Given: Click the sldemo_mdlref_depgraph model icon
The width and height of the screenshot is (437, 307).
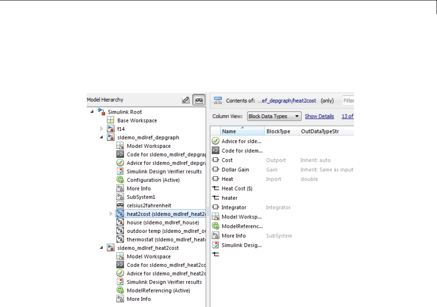Looking at the screenshot, I should click(110, 137).
